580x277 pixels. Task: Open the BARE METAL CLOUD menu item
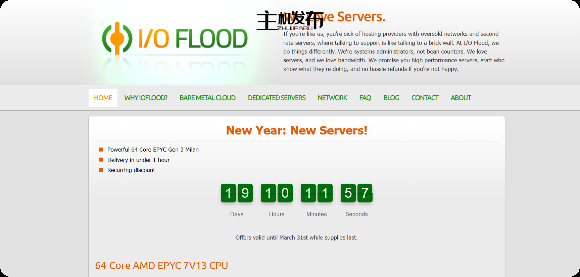point(207,98)
